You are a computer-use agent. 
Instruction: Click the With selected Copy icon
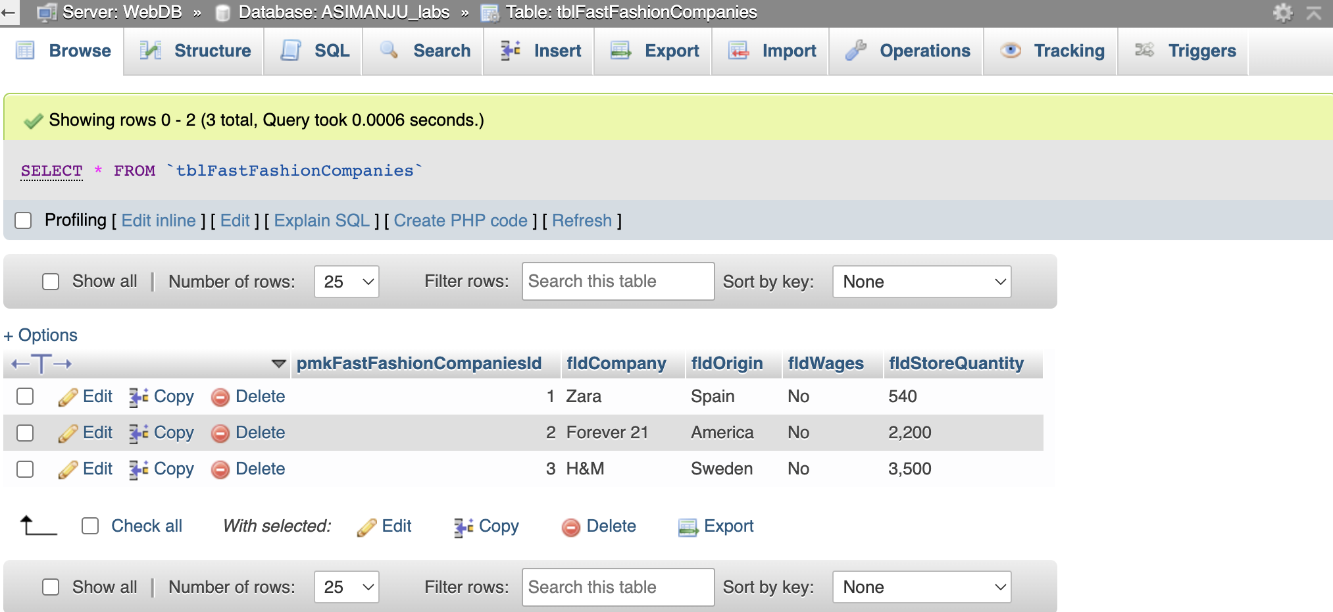464,527
